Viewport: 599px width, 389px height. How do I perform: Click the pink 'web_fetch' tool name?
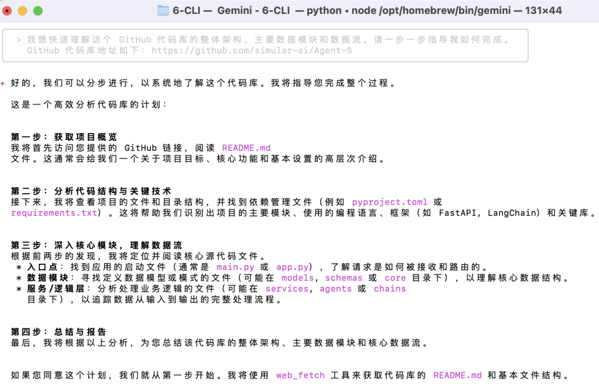click(300, 375)
